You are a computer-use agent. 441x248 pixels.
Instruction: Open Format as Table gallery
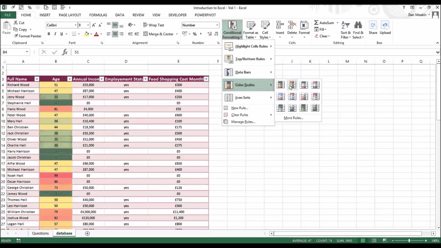pos(251,30)
